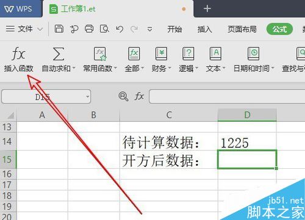The height and width of the screenshot is (220, 305).
Task: Click the select-all corner triangle
Action: (x=10, y=115)
